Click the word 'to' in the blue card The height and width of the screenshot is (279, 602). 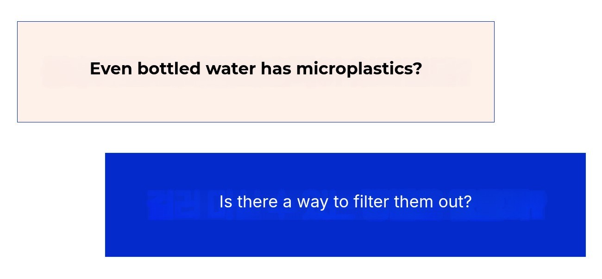[342, 202]
